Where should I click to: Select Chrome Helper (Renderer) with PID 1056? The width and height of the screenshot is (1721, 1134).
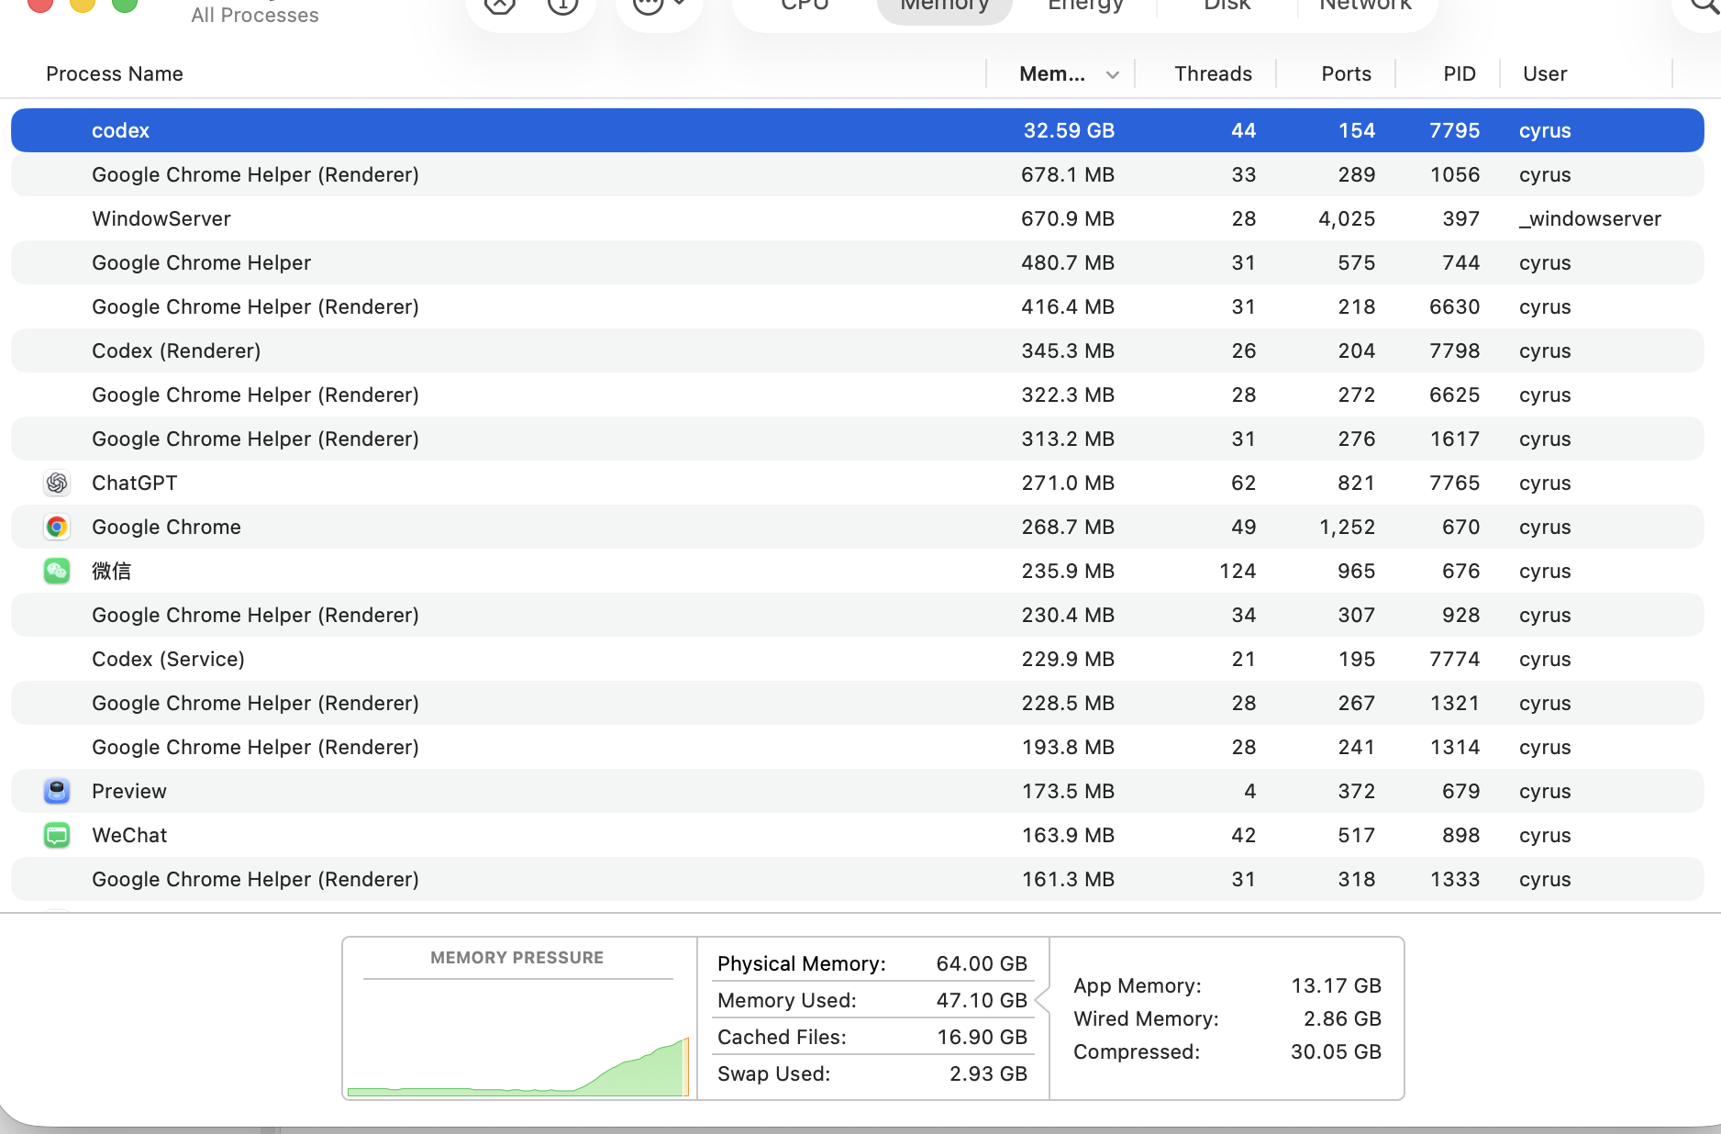pyautogui.click(x=858, y=174)
